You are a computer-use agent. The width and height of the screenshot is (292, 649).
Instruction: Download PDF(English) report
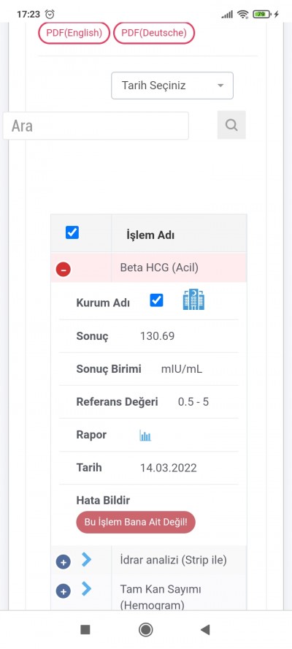click(74, 33)
